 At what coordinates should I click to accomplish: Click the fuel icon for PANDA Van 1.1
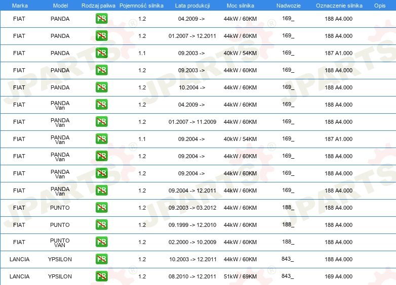coord(101,139)
